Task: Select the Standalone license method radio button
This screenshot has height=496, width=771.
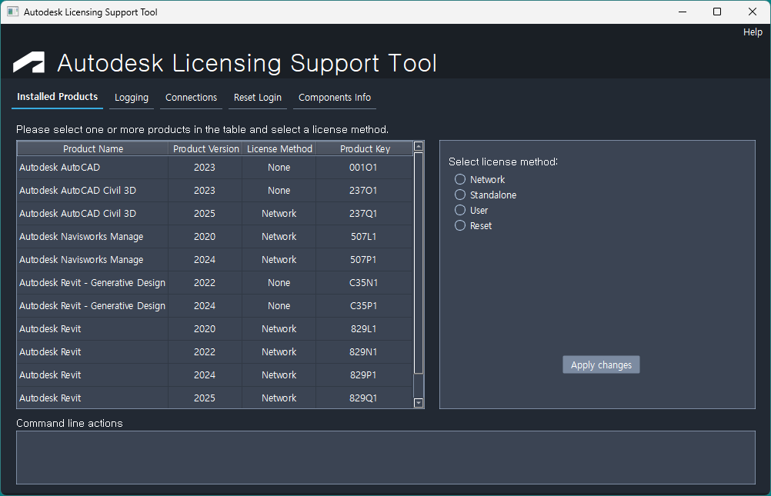Action: (x=459, y=195)
